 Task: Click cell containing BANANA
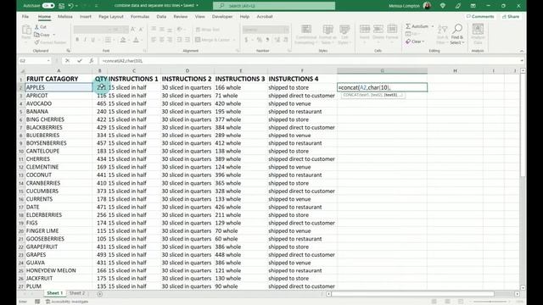coord(59,111)
